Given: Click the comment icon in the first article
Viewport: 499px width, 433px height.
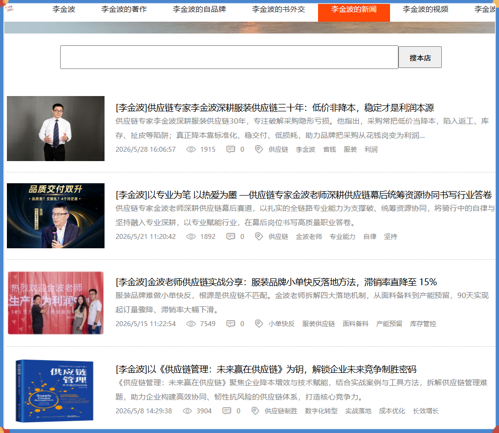Looking at the screenshot, I should click(x=230, y=149).
